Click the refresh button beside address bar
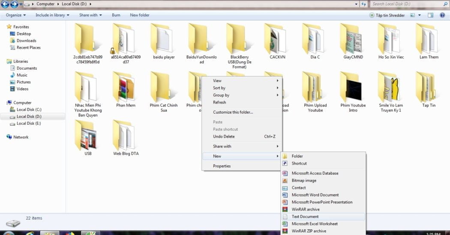The width and height of the screenshot is (450, 235). click(x=363, y=4)
